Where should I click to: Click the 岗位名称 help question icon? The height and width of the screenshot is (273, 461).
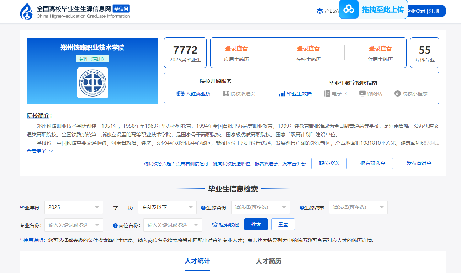115,225
